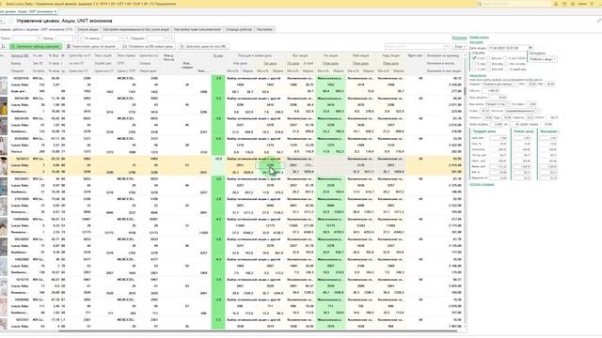Expand the Поиск filter dropdown arrow
The width and height of the screenshot is (602, 338).
tap(39, 38)
